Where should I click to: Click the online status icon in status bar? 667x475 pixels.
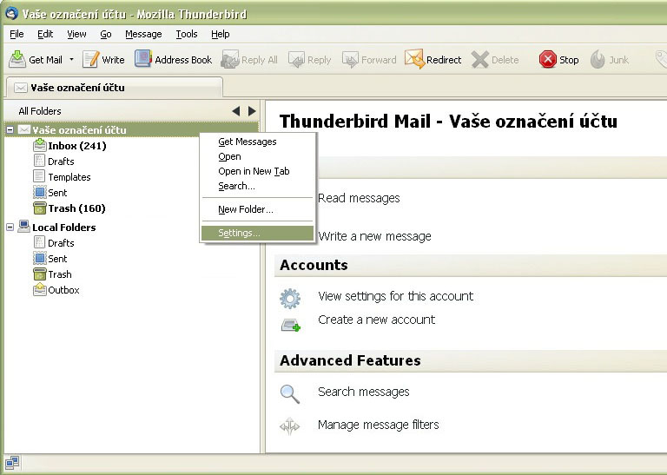point(12,462)
